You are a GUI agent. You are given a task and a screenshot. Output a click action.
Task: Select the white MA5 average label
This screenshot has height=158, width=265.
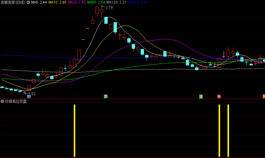coord(39,2)
